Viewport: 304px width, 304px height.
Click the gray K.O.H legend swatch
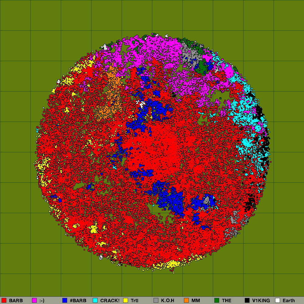tap(156, 300)
